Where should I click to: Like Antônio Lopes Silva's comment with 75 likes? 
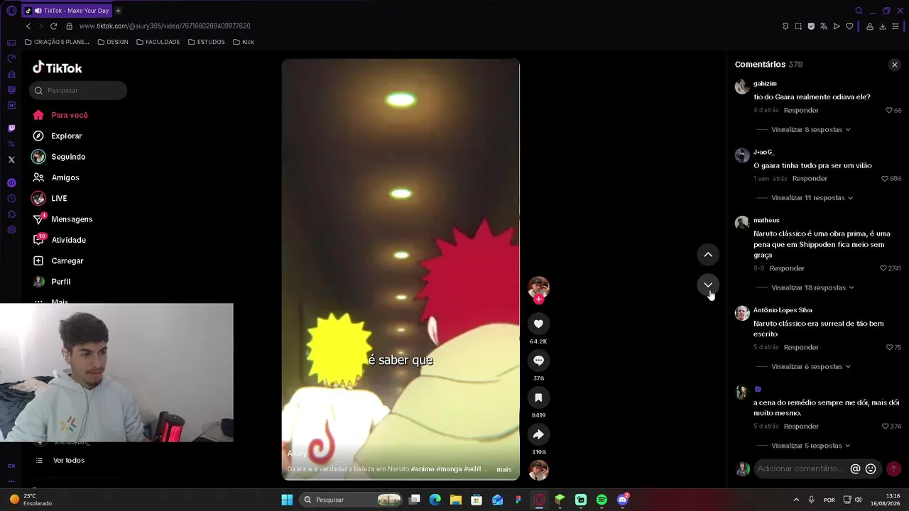889,347
